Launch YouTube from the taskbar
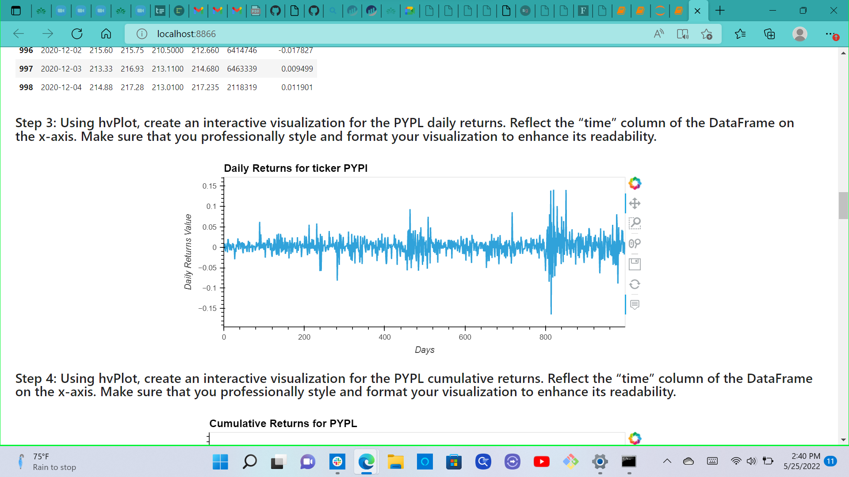The width and height of the screenshot is (849, 477). [x=542, y=462]
